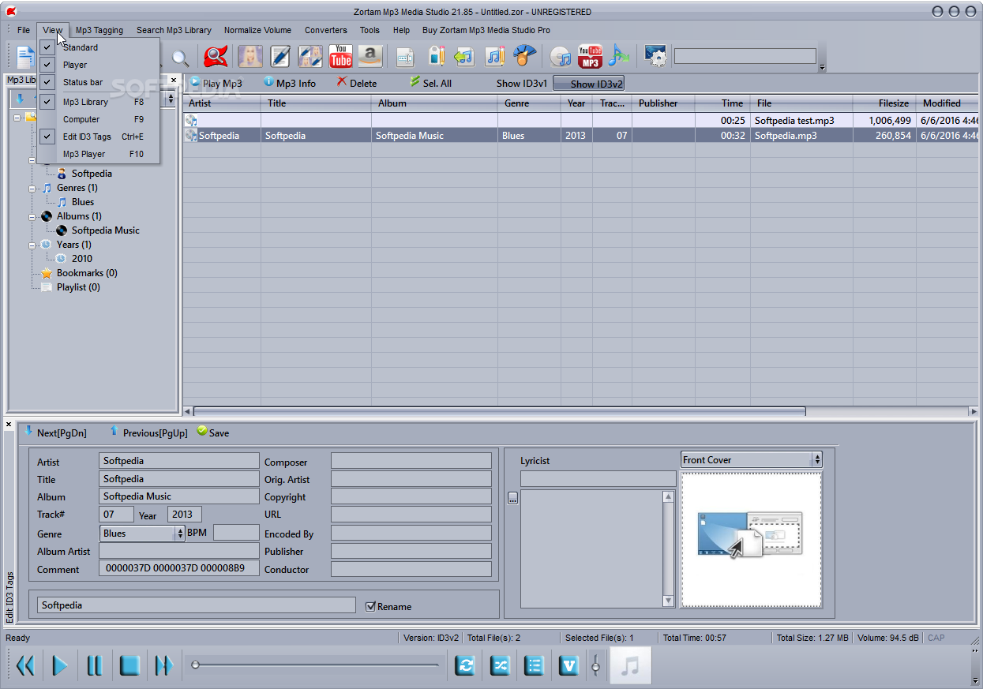The height and width of the screenshot is (689, 983).
Task: Click the orange and blue fan icon
Action: (524, 56)
